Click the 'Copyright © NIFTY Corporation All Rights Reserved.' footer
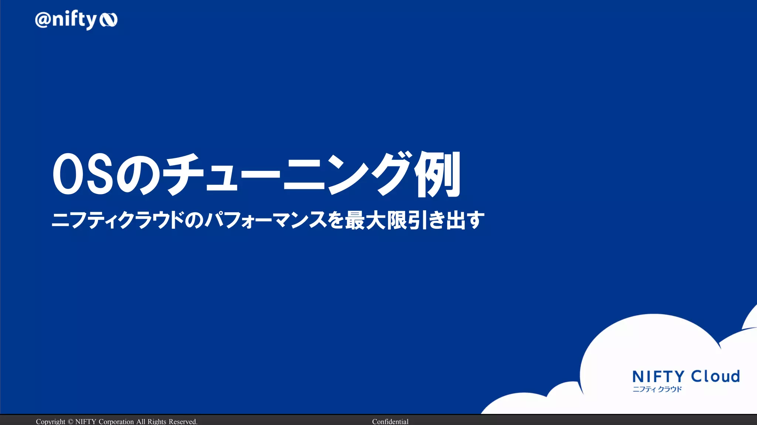The image size is (757, 425). point(117,421)
